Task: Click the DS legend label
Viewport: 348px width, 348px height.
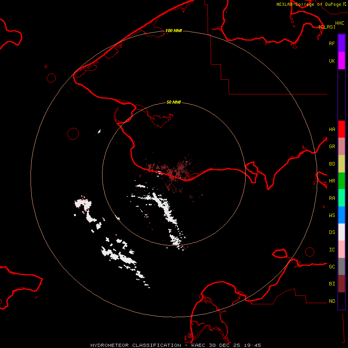Action: pyautogui.click(x=332, y=232)
